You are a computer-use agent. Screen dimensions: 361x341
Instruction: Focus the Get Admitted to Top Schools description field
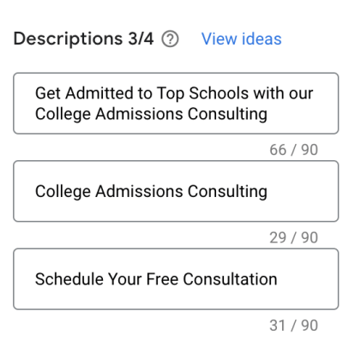coord(176,104)
